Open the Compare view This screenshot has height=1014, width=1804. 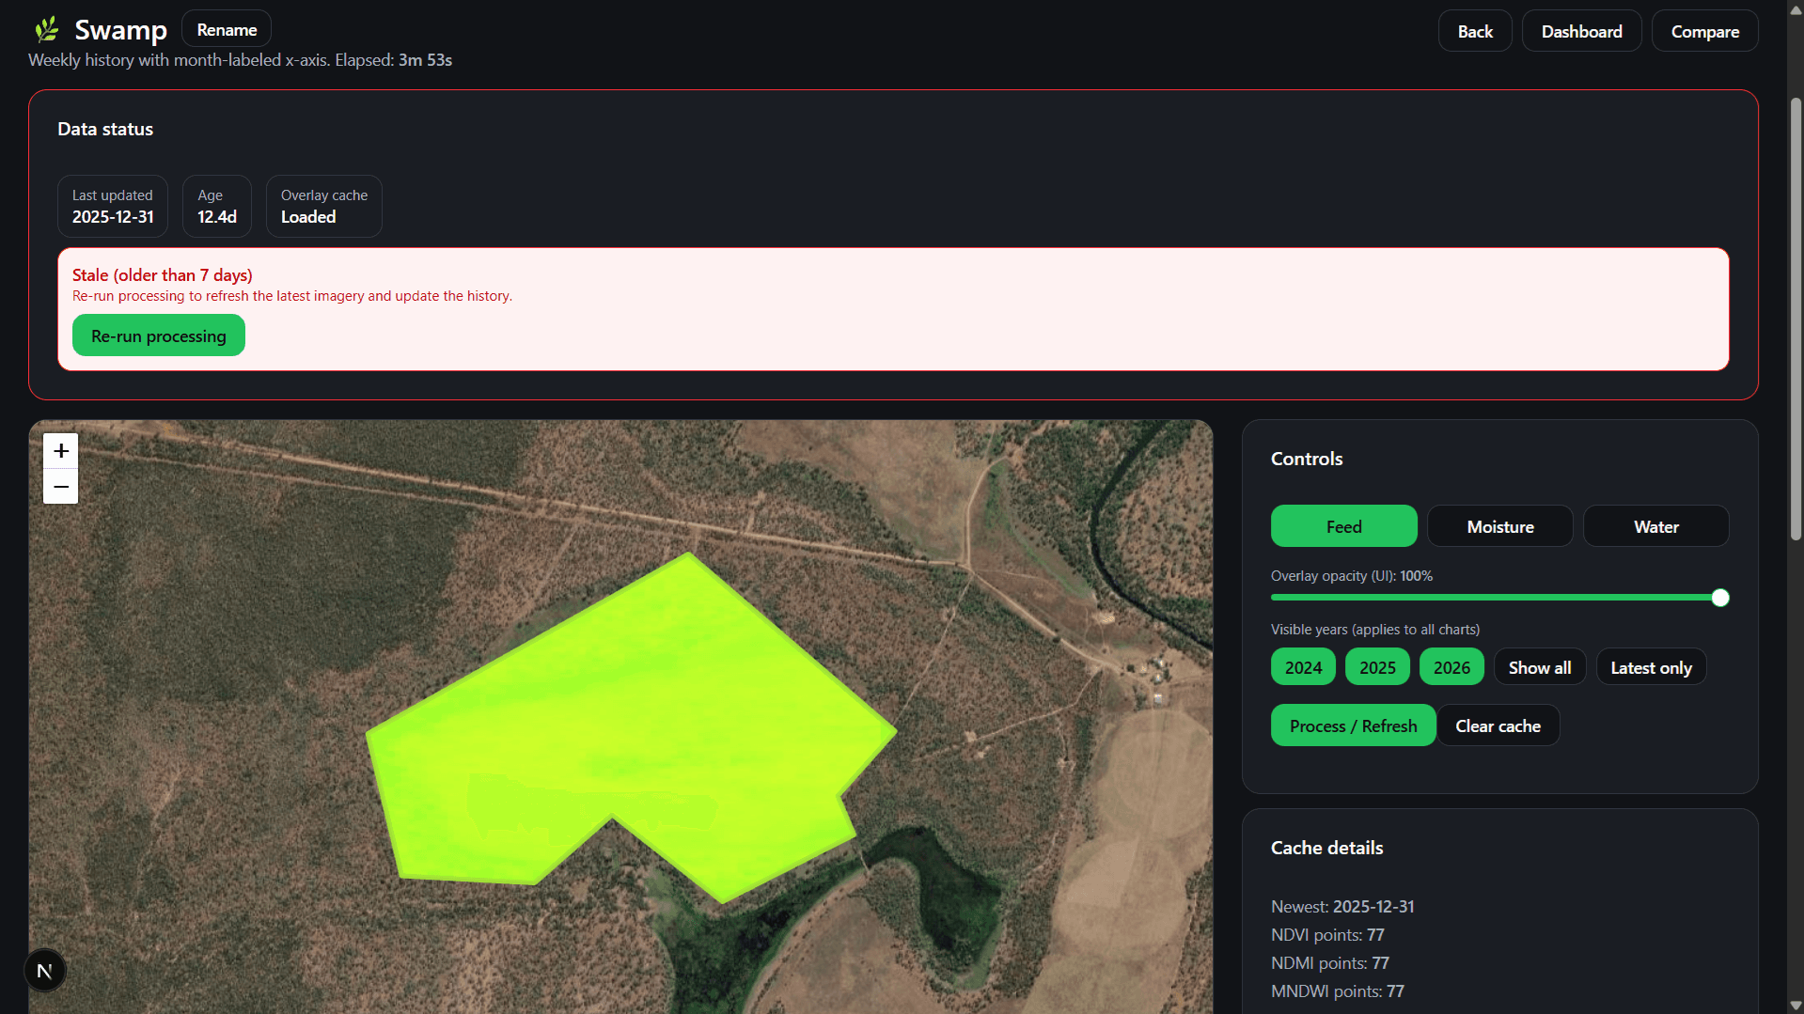click(1704, 32)
